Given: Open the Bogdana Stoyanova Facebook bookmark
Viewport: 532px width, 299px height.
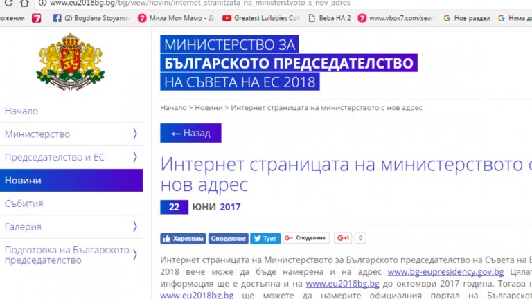Looking at the screenshot, I should [91, 18].
